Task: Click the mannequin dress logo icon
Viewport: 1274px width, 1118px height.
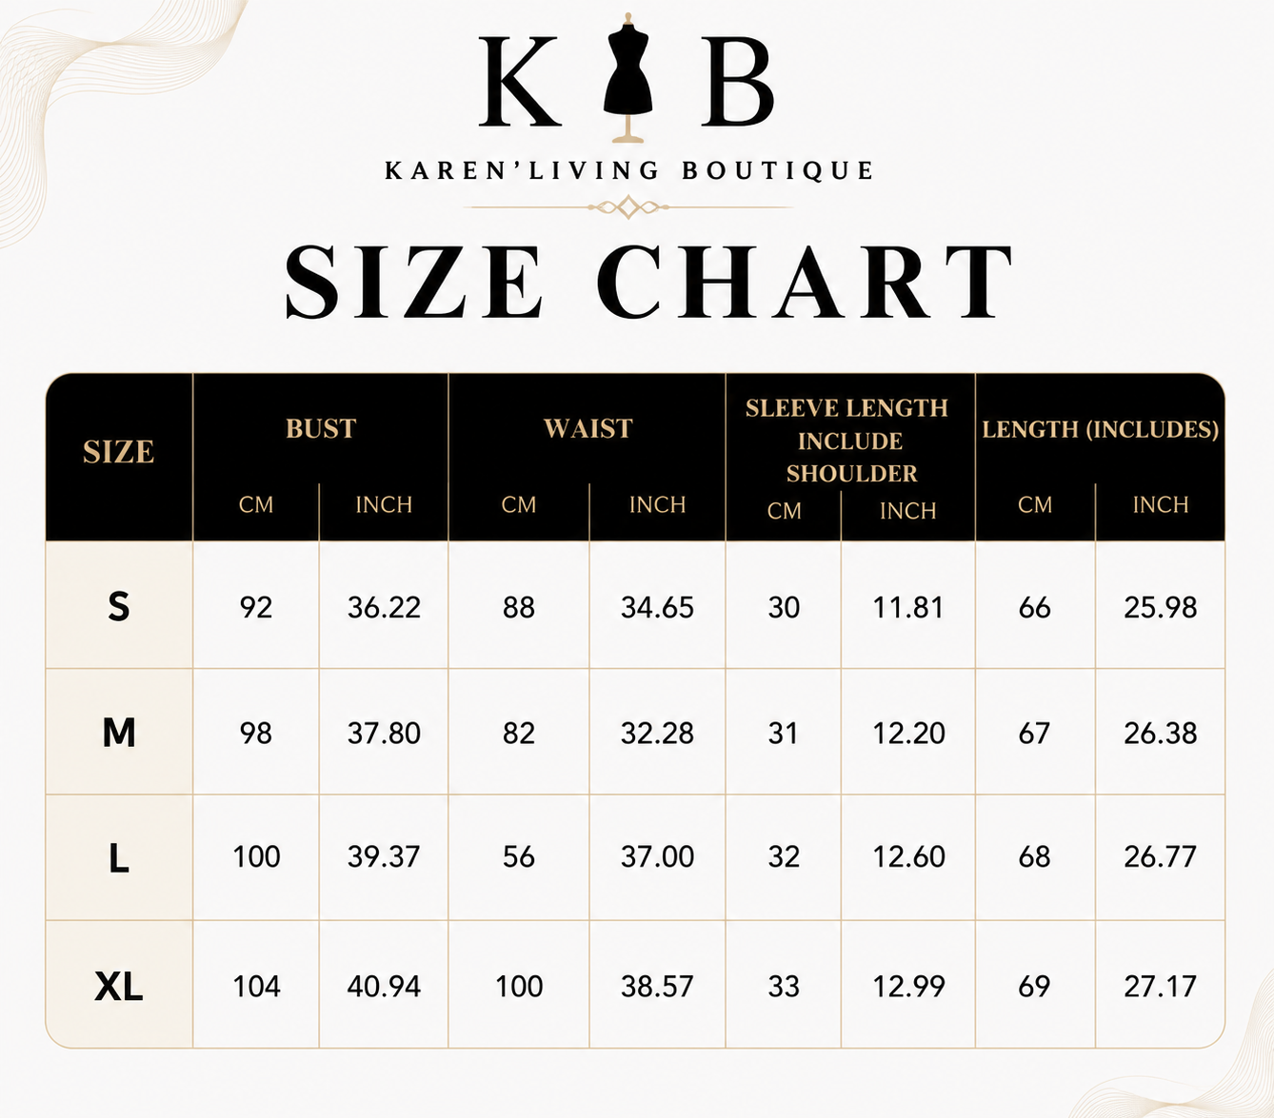Action: click(628, 78)
